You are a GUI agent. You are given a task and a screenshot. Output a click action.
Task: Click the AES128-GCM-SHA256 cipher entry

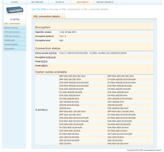coord(69,141)
